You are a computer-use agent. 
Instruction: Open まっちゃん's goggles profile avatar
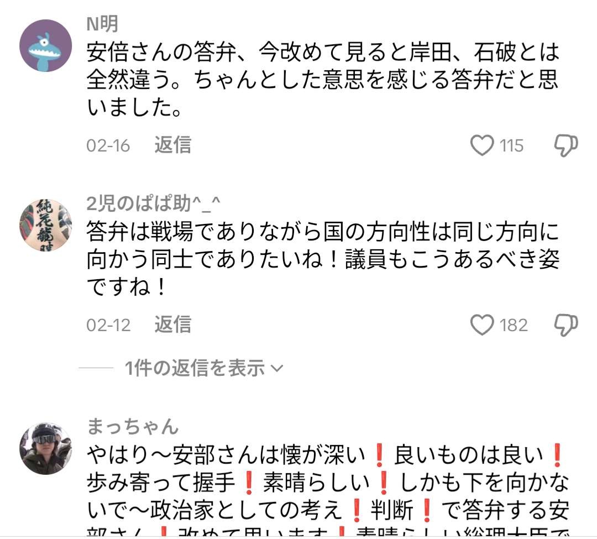tap(46, 448)
